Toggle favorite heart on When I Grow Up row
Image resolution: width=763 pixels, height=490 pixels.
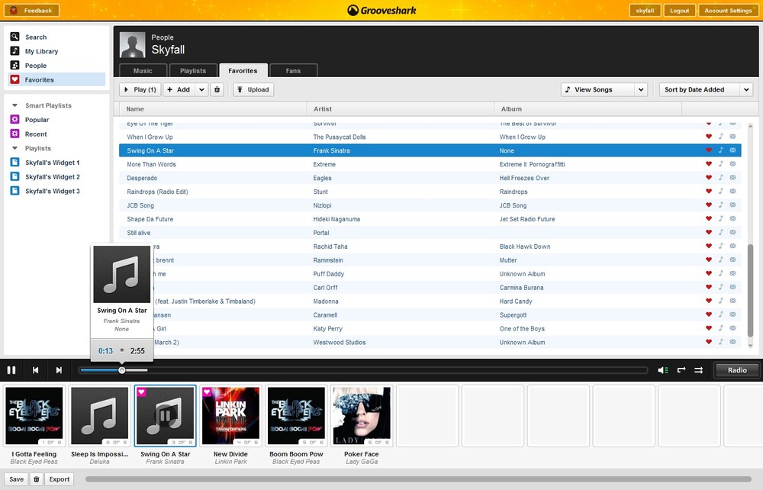point(709,137)
